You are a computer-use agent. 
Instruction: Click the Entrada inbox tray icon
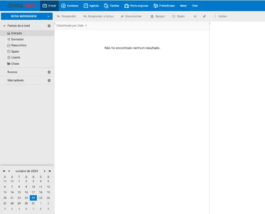[x=9, y=33]
